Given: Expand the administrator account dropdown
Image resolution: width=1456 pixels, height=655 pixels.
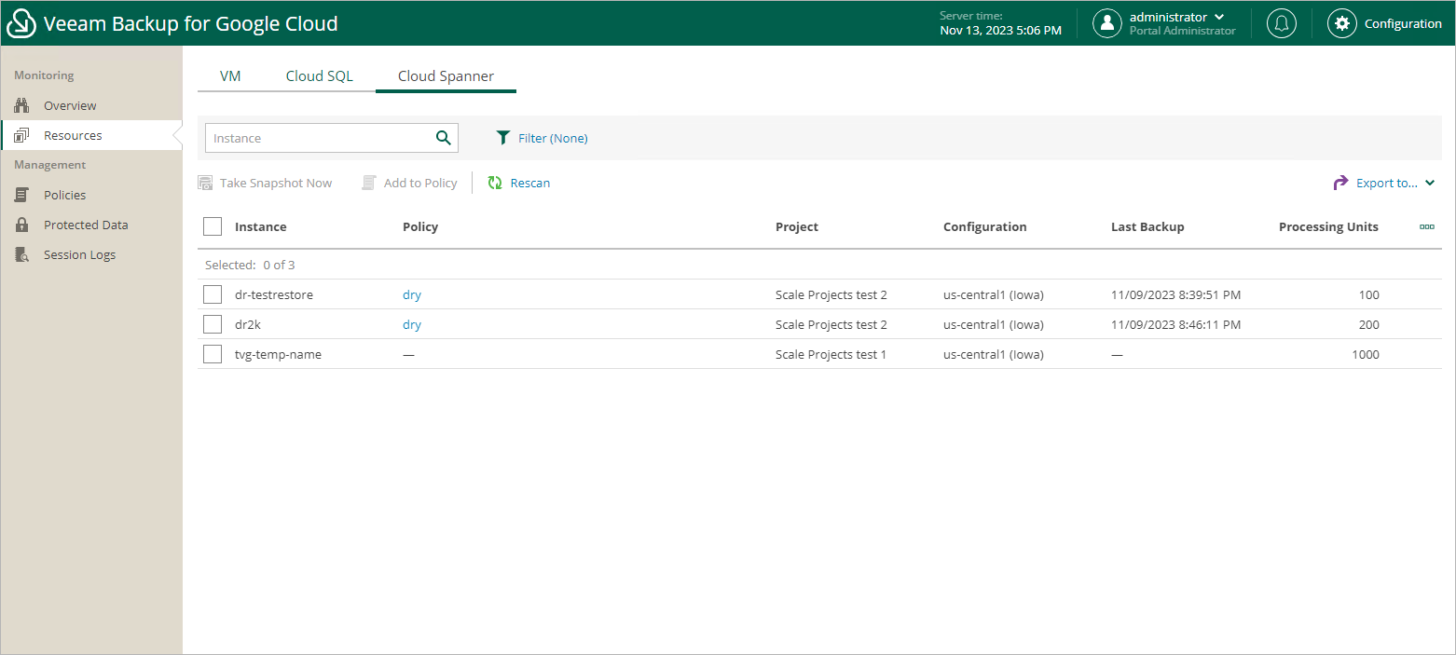Looking at the screenshot, I should pyautogui.click(x=1219, y=17).
